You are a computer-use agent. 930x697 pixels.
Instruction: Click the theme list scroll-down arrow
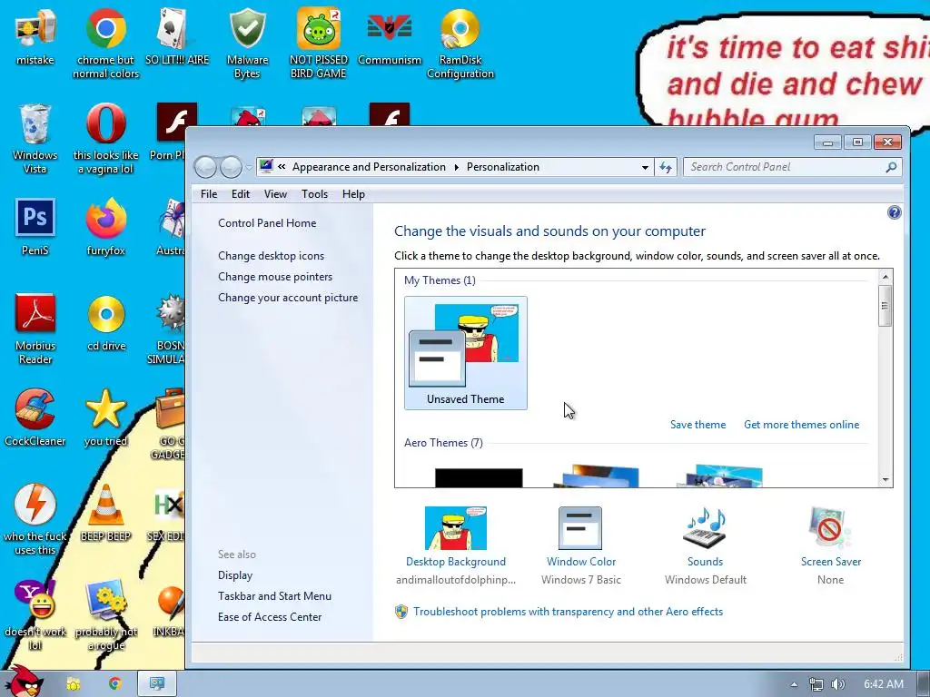(885, 480)
